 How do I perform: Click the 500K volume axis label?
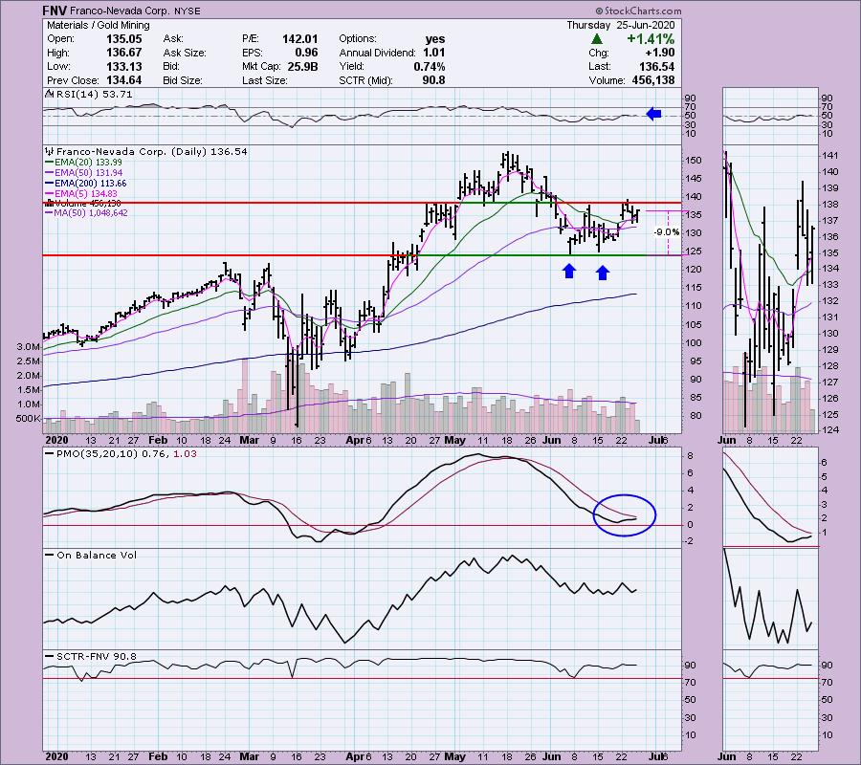29,418
